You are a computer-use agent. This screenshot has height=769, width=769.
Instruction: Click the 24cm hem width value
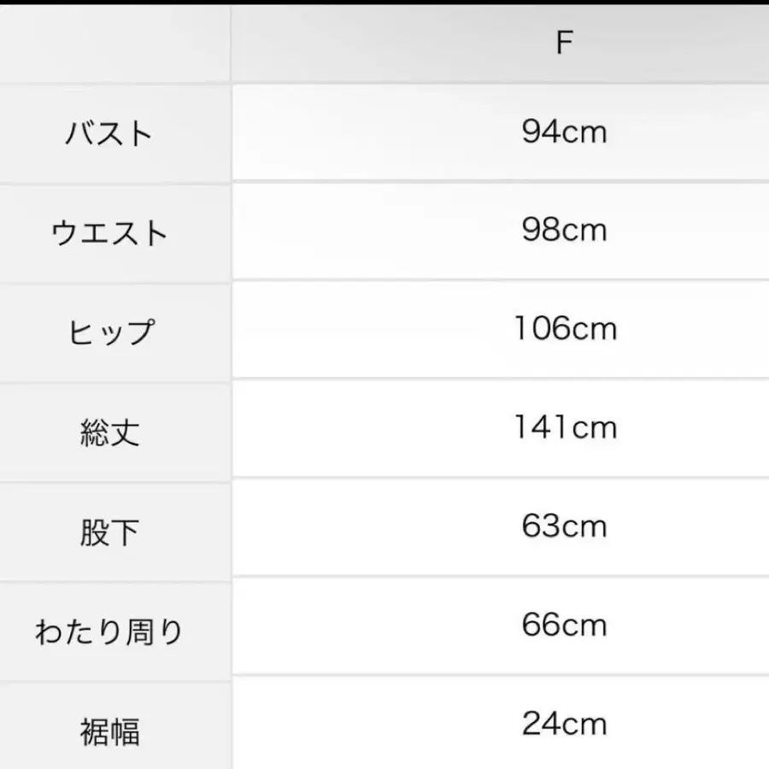coord(564,725)
